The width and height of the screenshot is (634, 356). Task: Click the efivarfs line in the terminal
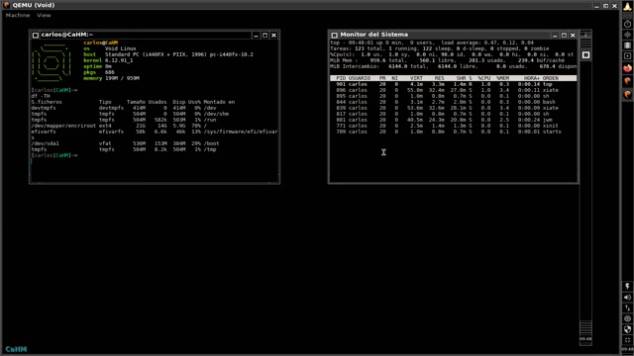coord(155,132)
